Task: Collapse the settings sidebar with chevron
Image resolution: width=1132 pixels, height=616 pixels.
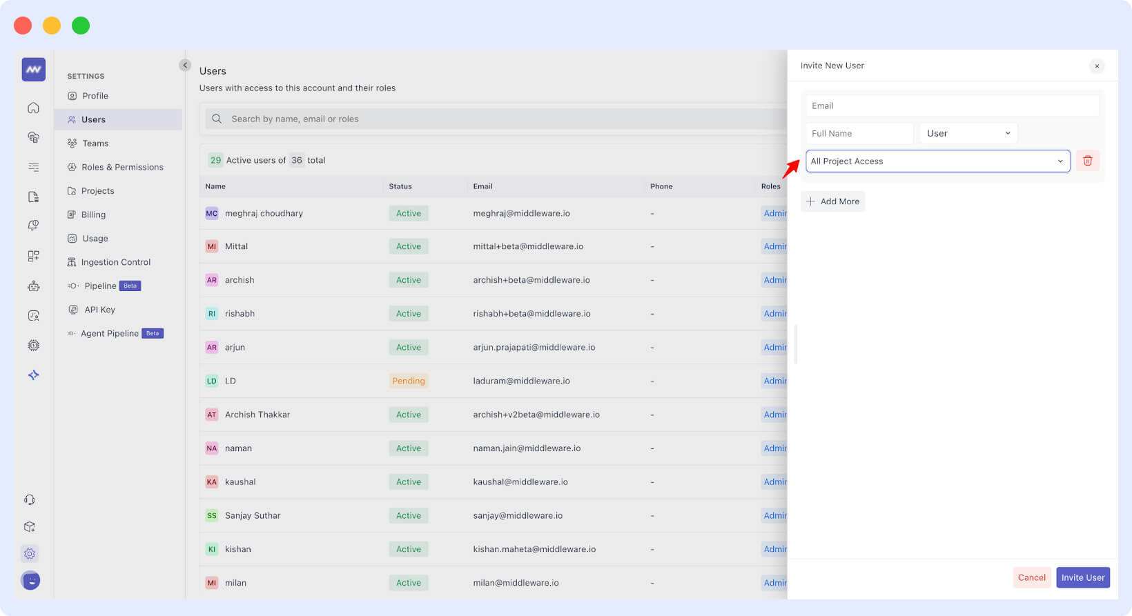Action: click(184, 66)
